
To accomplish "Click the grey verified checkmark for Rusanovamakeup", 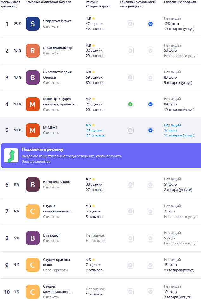I will pyautogui.click(x=150, y=51).
